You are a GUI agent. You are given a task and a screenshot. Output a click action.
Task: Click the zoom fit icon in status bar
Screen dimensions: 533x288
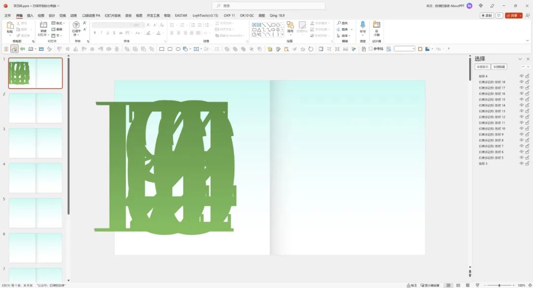(530, 285)
